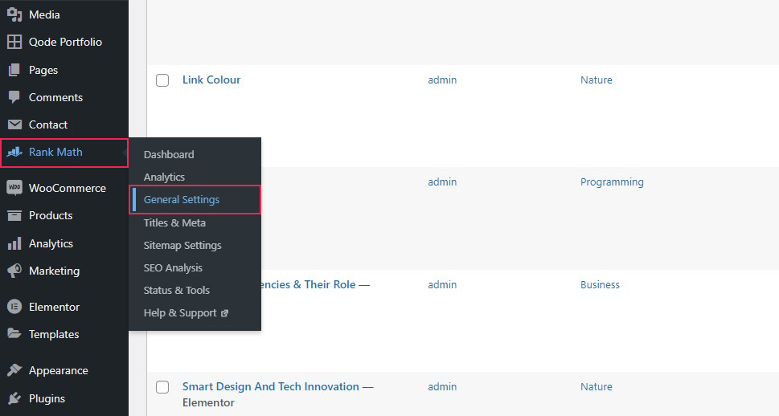
Task: Tick the checkbox beside Link Colour post
Action: pos(162,80)
